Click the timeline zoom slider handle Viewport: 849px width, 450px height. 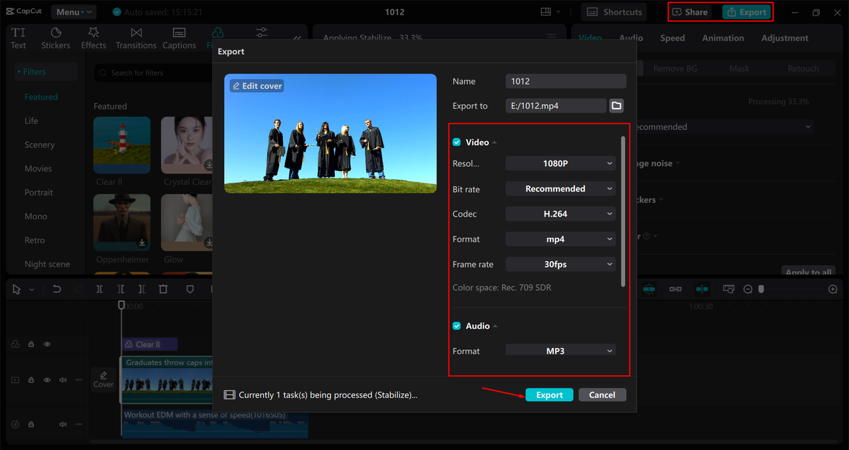[x=761, y=289]
